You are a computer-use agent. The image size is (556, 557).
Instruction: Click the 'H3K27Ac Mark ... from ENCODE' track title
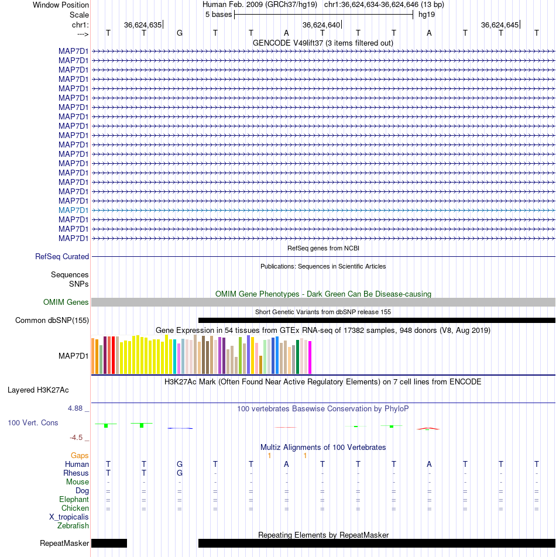[323, 382]
